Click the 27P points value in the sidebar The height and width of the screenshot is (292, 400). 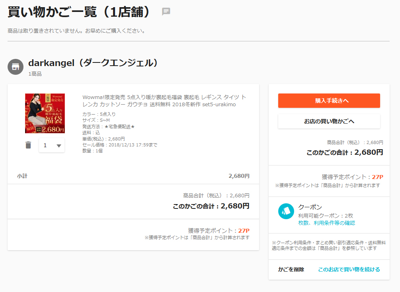click(x=378, y=177)
